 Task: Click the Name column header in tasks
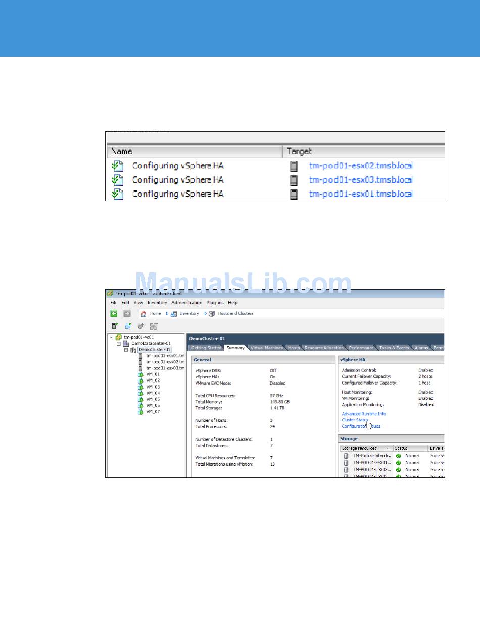tap(194, 151)
